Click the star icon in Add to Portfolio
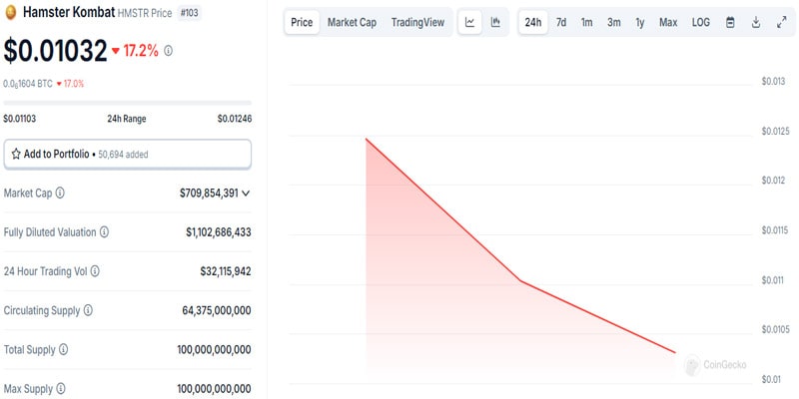 coord(16,154)
